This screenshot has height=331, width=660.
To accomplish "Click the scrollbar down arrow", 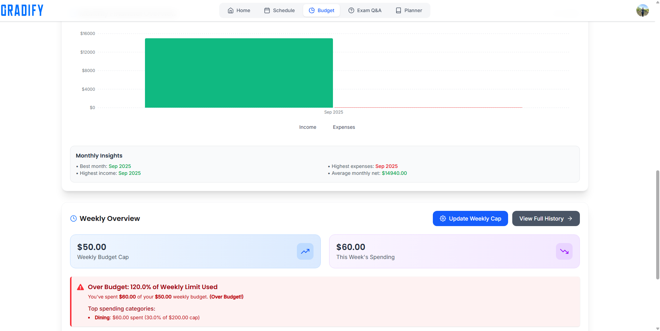I will [657, 329].
